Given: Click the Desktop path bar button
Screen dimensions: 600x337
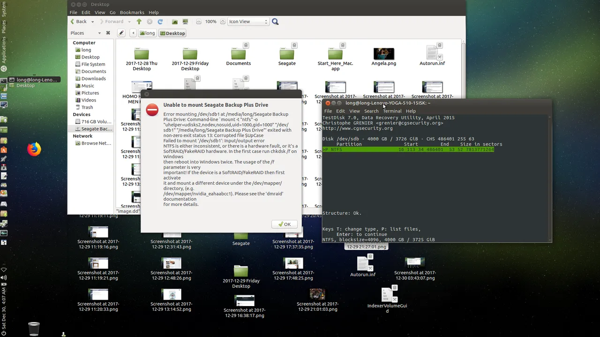Looking at the screenshot, I should pos(172,33).
